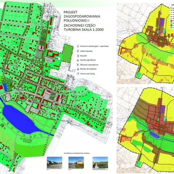Click the number 7 legend circle
174x174 pixels.
tap(78, 74)
